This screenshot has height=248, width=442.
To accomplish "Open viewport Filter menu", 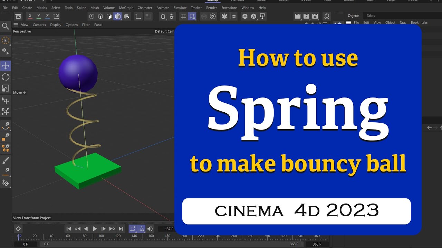I will pyautogui.click(x=86, y=25).
